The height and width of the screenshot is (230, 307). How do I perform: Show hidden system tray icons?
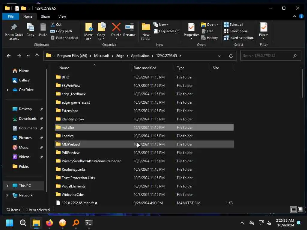[242, 223]
